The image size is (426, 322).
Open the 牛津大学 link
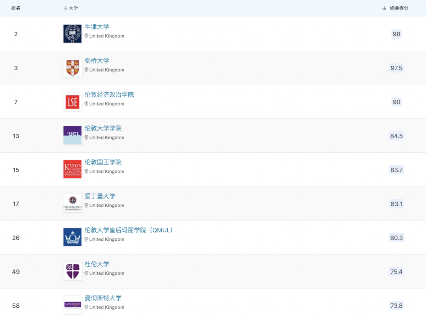(97, 26)
